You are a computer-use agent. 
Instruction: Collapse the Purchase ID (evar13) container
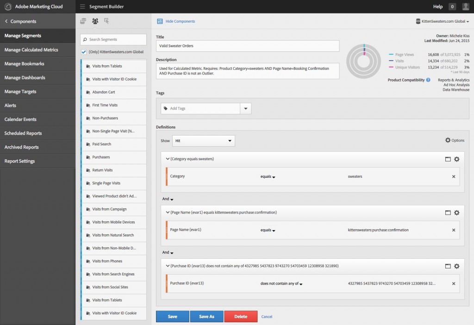click(x=168, y=266)
